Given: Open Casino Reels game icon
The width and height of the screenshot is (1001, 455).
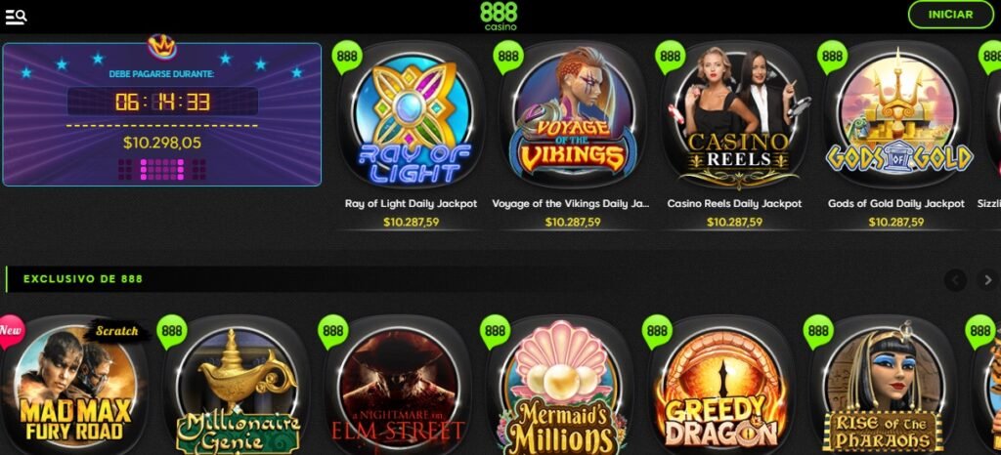Looking at the screenshot, I should pos(734,116).
